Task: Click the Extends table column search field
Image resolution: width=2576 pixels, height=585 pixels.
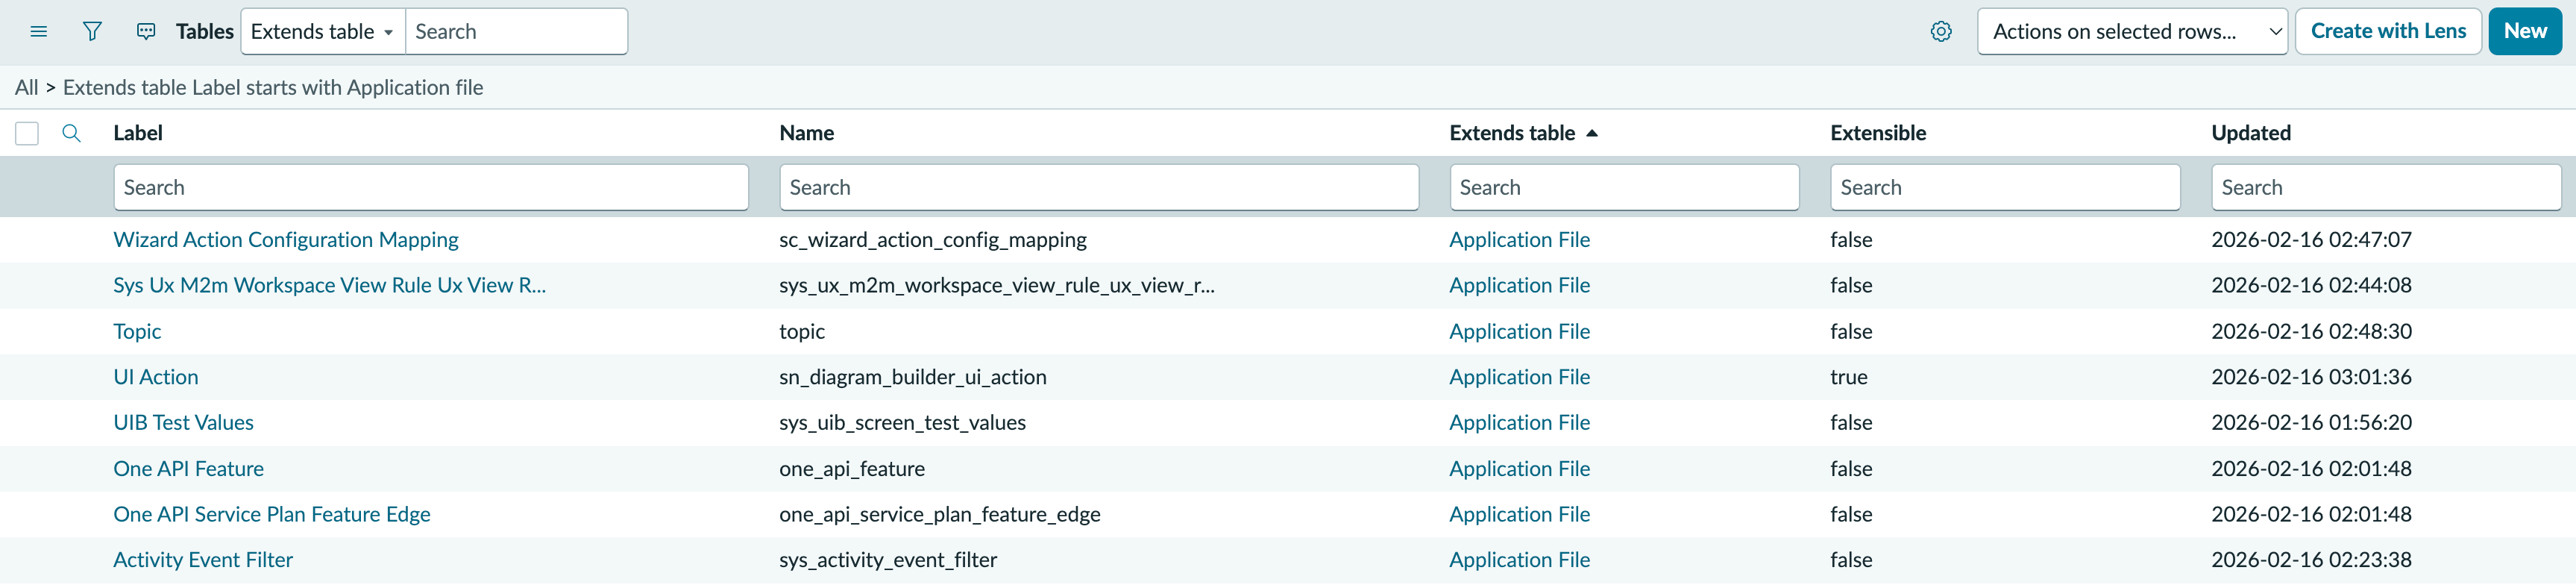Action: pos(1624,188)
